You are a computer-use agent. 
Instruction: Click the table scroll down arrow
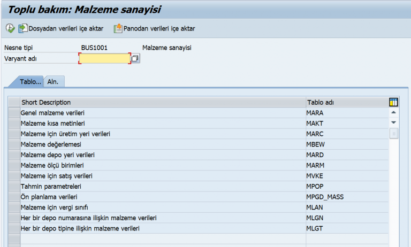click(x=394, y=122)
